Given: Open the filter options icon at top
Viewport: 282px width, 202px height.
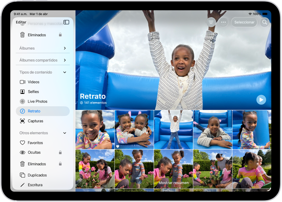Looking at the screenshot, I should pyautogui.click(x=211, y=22).
